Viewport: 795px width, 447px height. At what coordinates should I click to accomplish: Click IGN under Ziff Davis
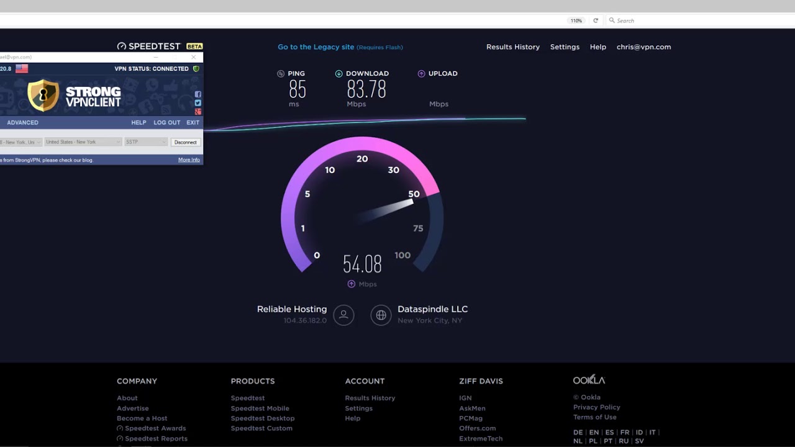[465, 398]
